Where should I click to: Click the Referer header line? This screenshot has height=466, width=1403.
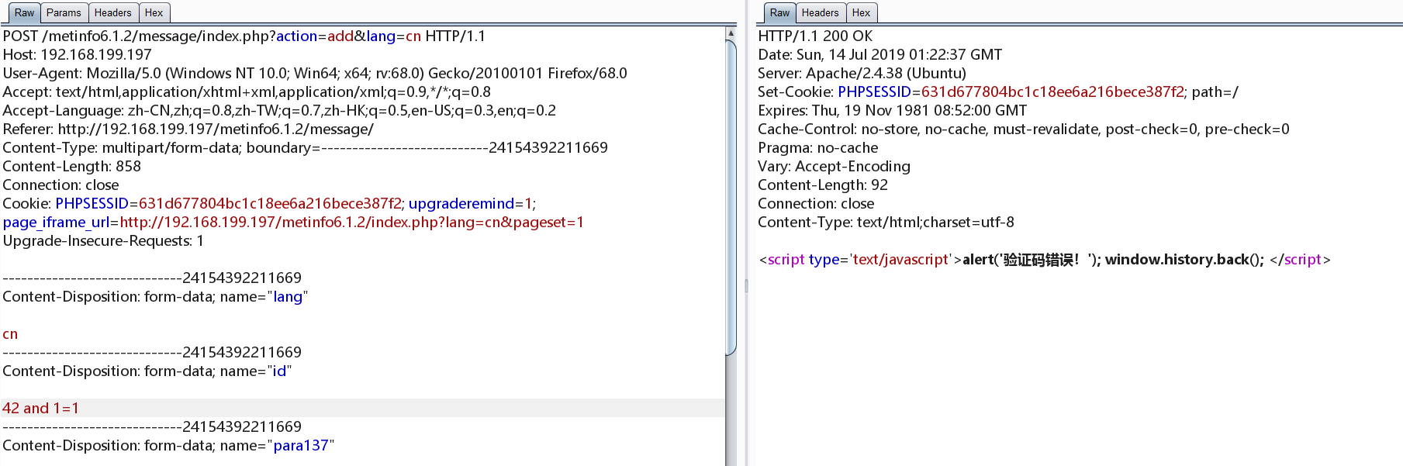pyautogui.click(x=188, y=129)
